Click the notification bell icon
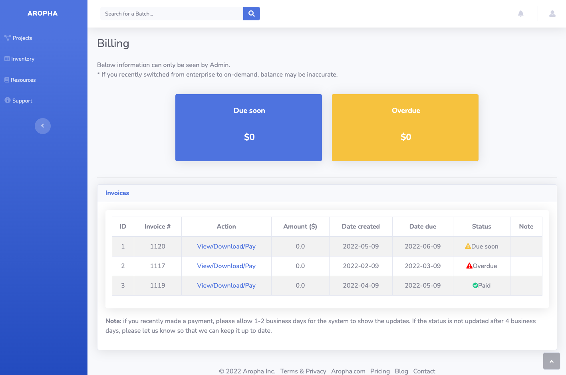The width and height of the screenshot is (566, 375). (520, 13)
